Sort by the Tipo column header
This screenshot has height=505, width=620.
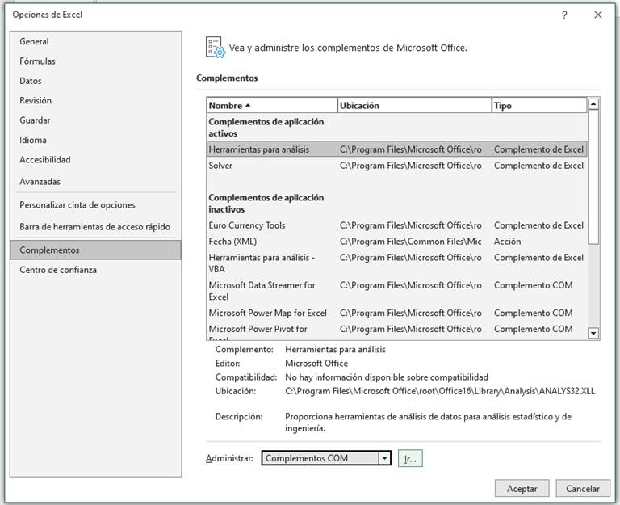[539, 106]
